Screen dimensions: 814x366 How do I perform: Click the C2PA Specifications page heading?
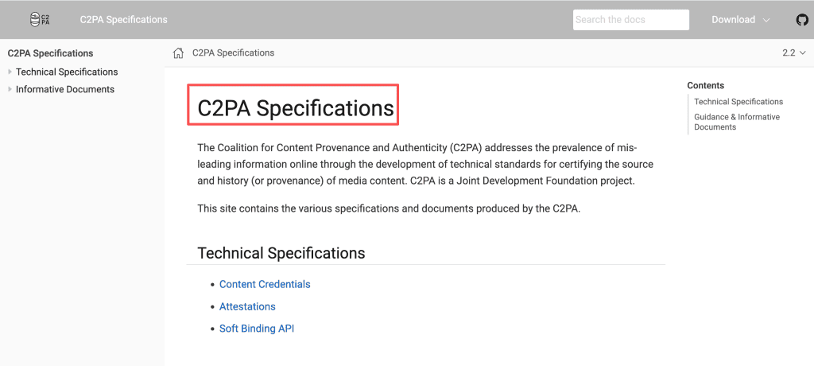coord(296,109)
